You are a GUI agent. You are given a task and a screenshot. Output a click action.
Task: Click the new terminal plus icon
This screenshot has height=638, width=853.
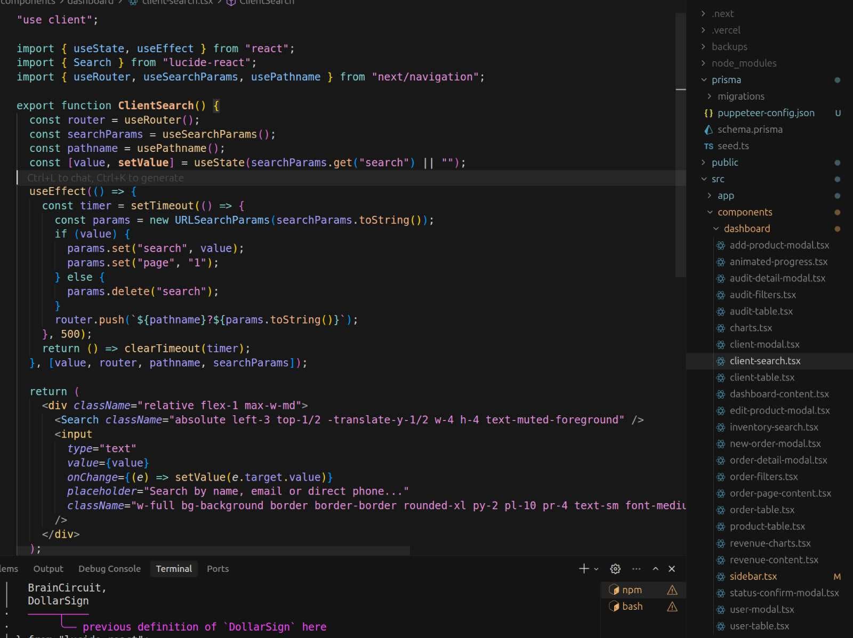click(584, 569)
